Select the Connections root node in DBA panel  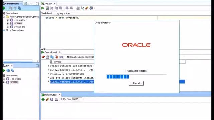12,76
